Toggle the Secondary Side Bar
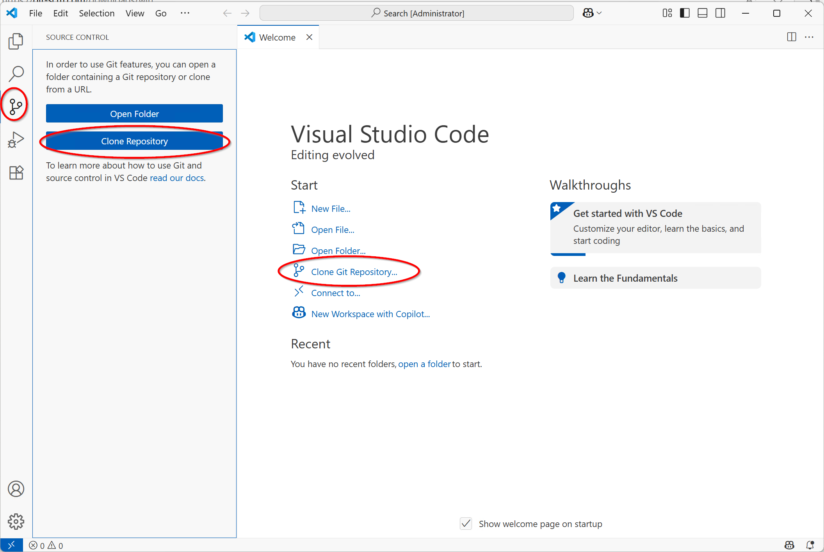 721,13
